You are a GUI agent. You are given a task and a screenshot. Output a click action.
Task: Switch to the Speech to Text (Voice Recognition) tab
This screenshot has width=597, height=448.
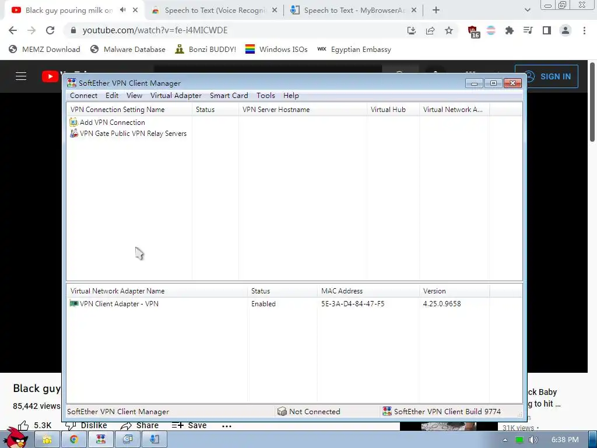click(x=215, y=10)
